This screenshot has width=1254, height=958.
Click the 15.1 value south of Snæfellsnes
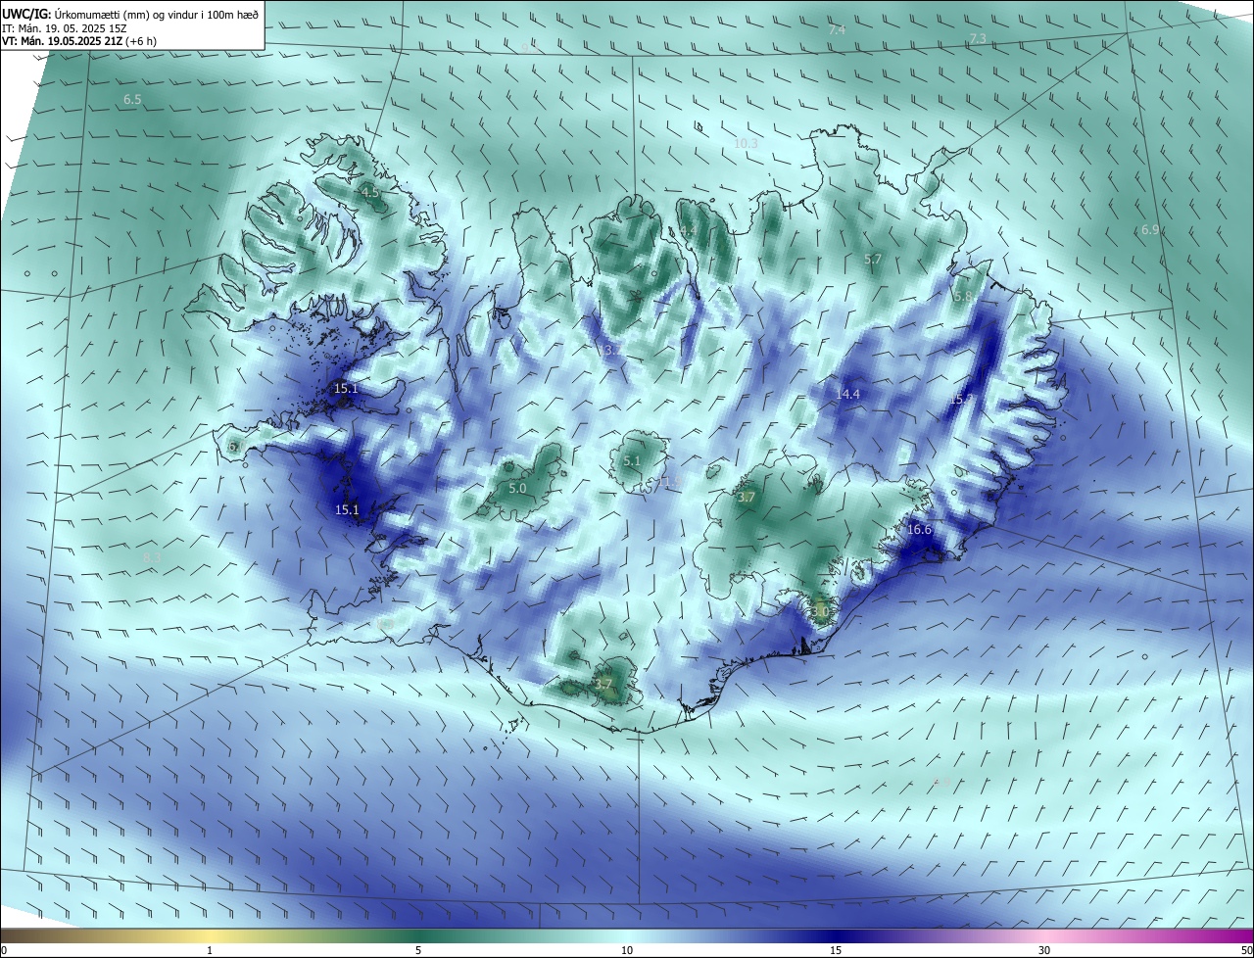[x=347, y=509]
